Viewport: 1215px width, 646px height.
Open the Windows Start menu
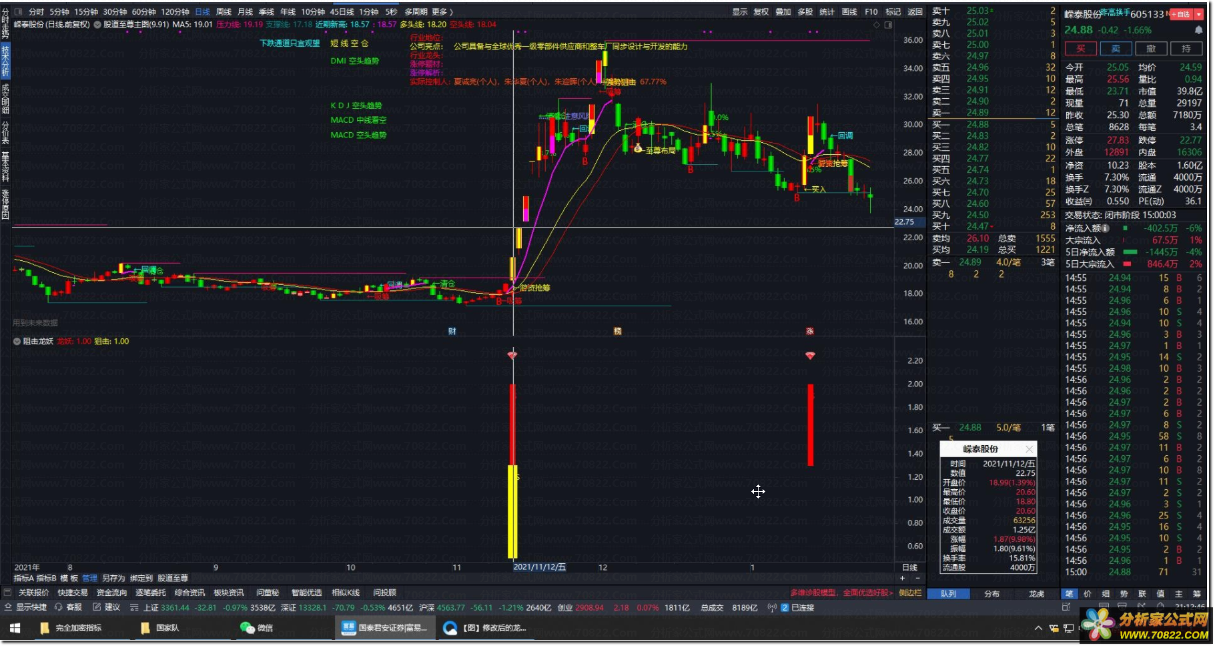click(x=15, y=628)
